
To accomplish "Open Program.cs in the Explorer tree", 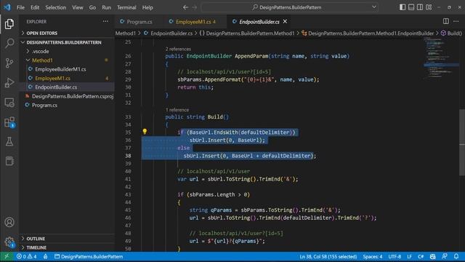I will coord(44,105).
